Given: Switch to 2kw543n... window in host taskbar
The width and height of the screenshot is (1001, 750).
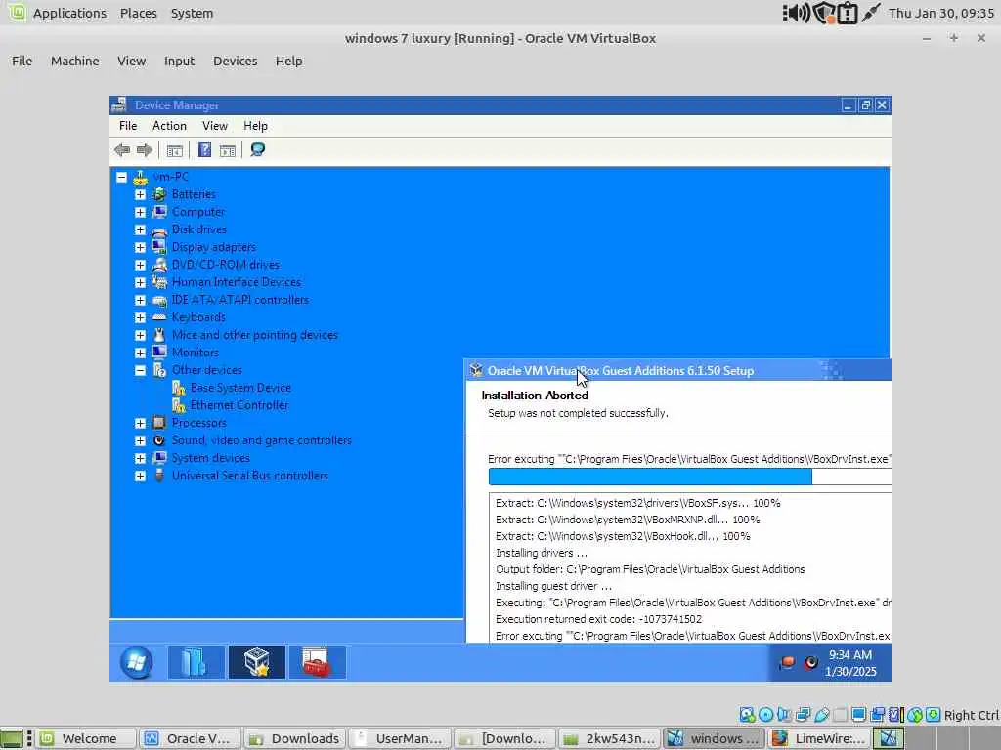Looking at the screenshot, I should [x=608, y=738].
